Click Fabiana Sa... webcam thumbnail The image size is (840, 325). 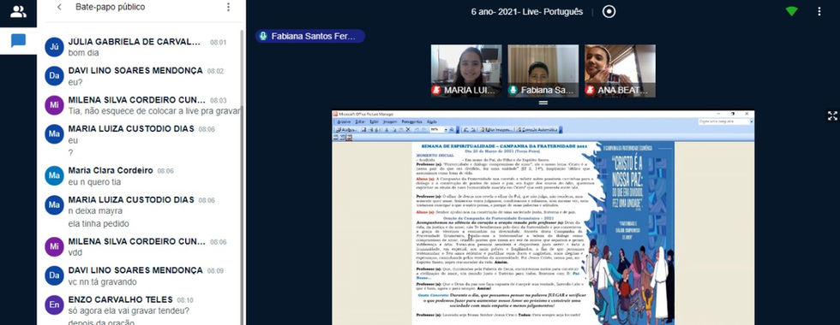tap(543, 70)
